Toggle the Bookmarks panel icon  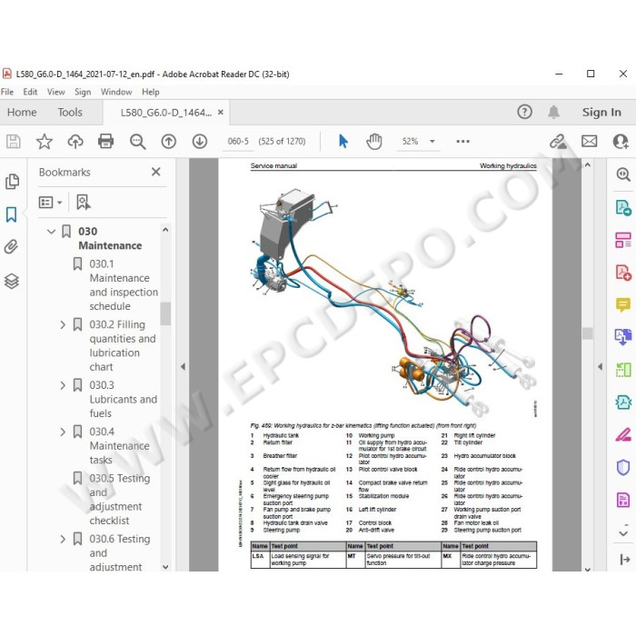(11, 214)
